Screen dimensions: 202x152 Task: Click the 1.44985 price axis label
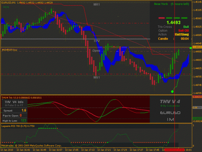pos(197,35)
